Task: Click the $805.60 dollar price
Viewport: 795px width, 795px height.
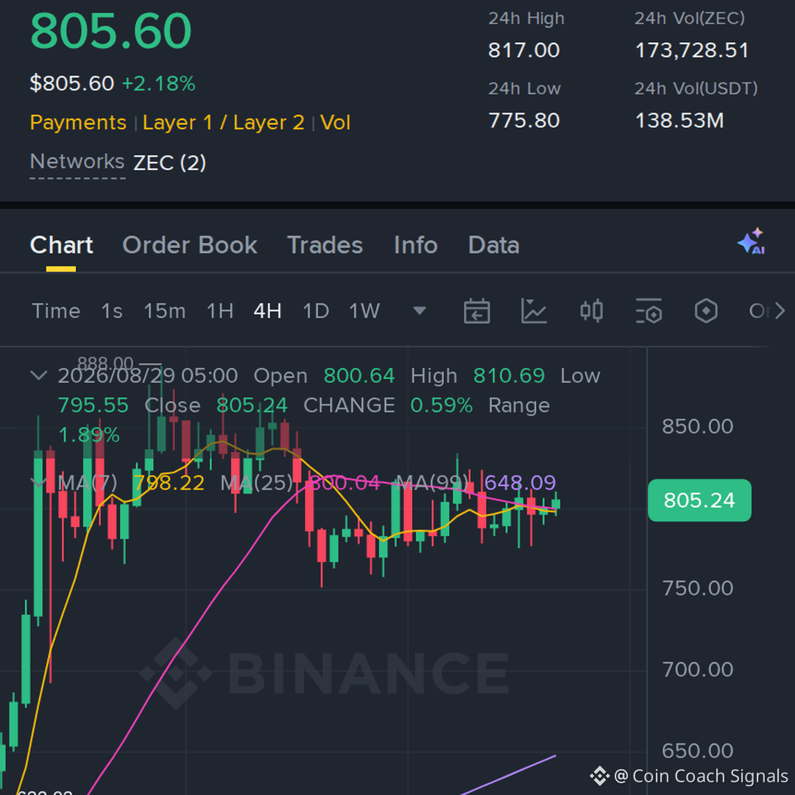Action: click(x=72, y=84)
